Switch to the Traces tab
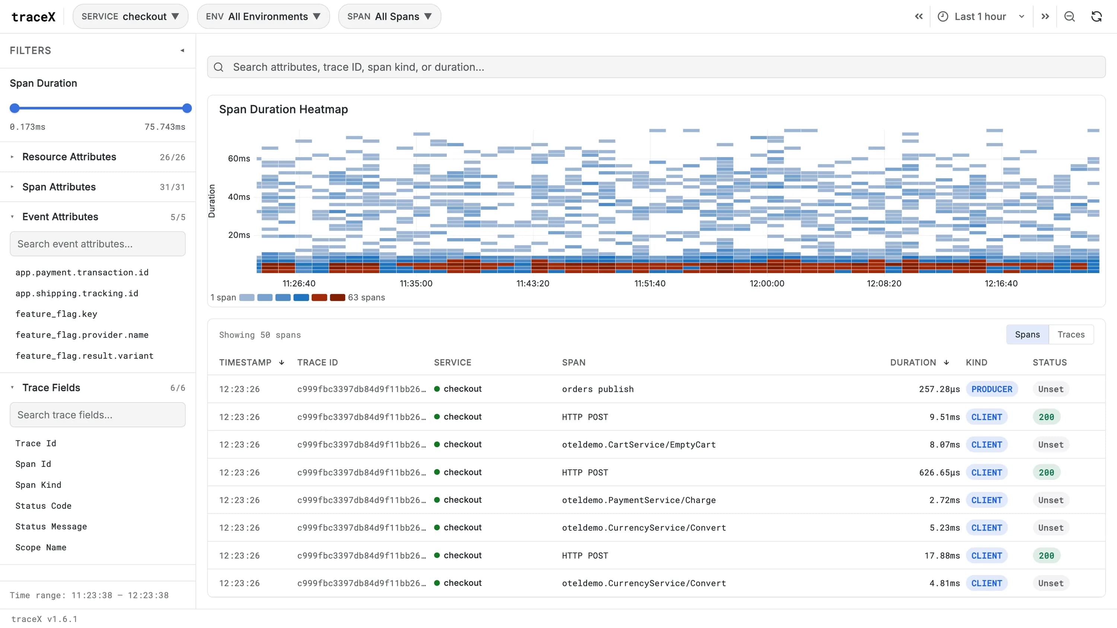Screen dimensions: 1117x628 click(1070, 334)
